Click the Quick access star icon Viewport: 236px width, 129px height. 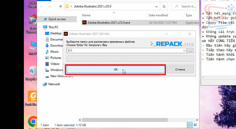(x=45, y=19)
